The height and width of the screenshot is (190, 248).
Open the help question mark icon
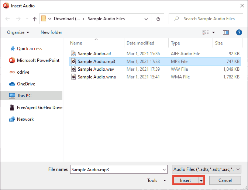pyautogui.click(x=239, y=32)
